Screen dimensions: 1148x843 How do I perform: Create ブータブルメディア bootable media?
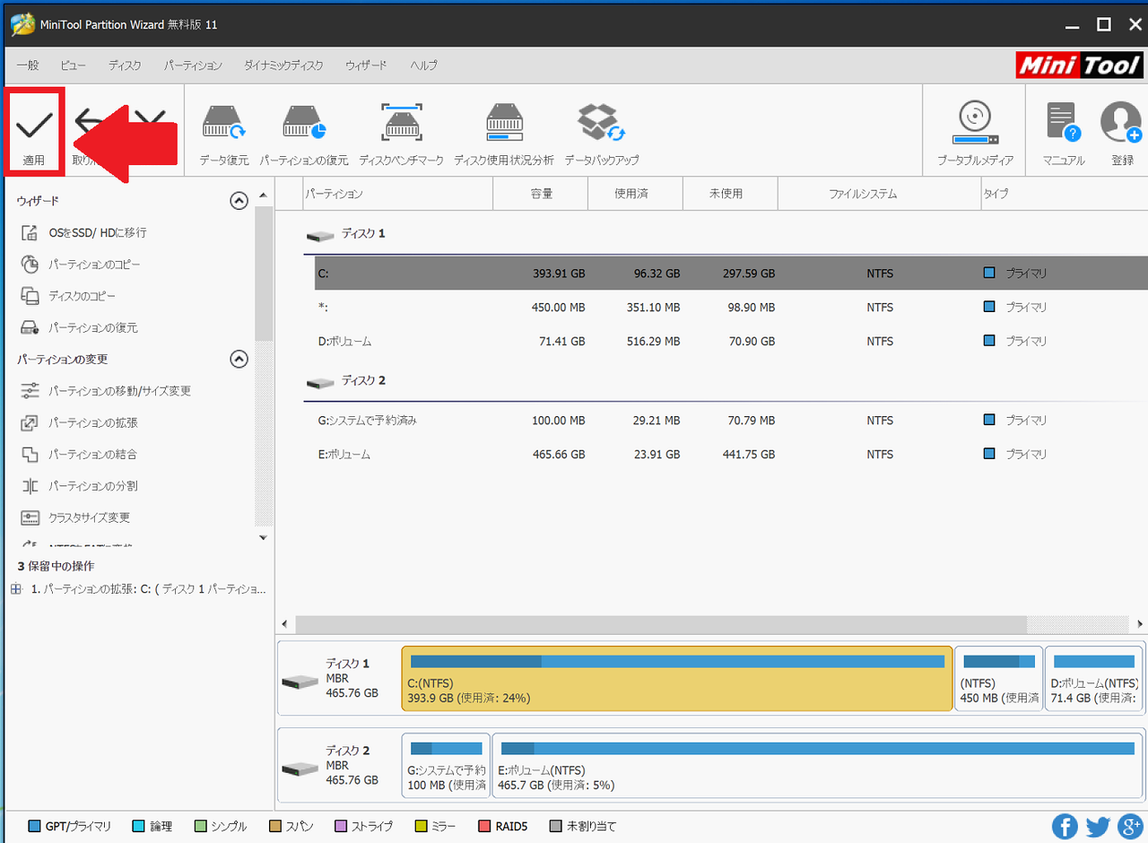tap(975, 134)
